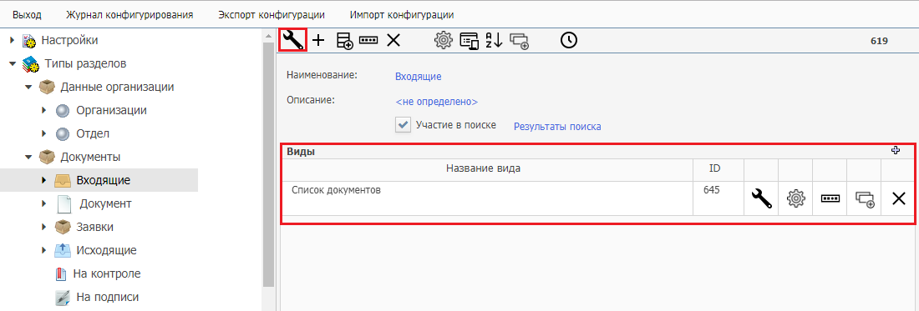Open the wrench properties tool in toolbar
The image size is (919, 311).
pos(293,40)
